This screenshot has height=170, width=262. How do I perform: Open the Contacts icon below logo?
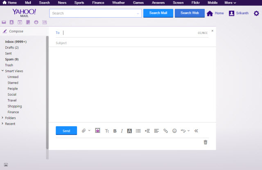coord(11,22)
